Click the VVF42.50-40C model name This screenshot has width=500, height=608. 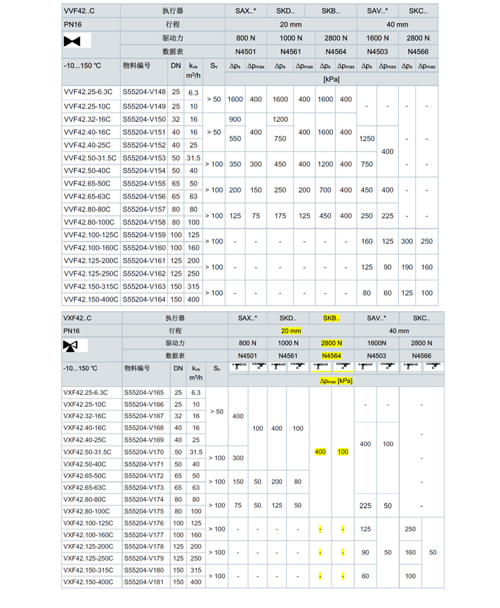87,170
